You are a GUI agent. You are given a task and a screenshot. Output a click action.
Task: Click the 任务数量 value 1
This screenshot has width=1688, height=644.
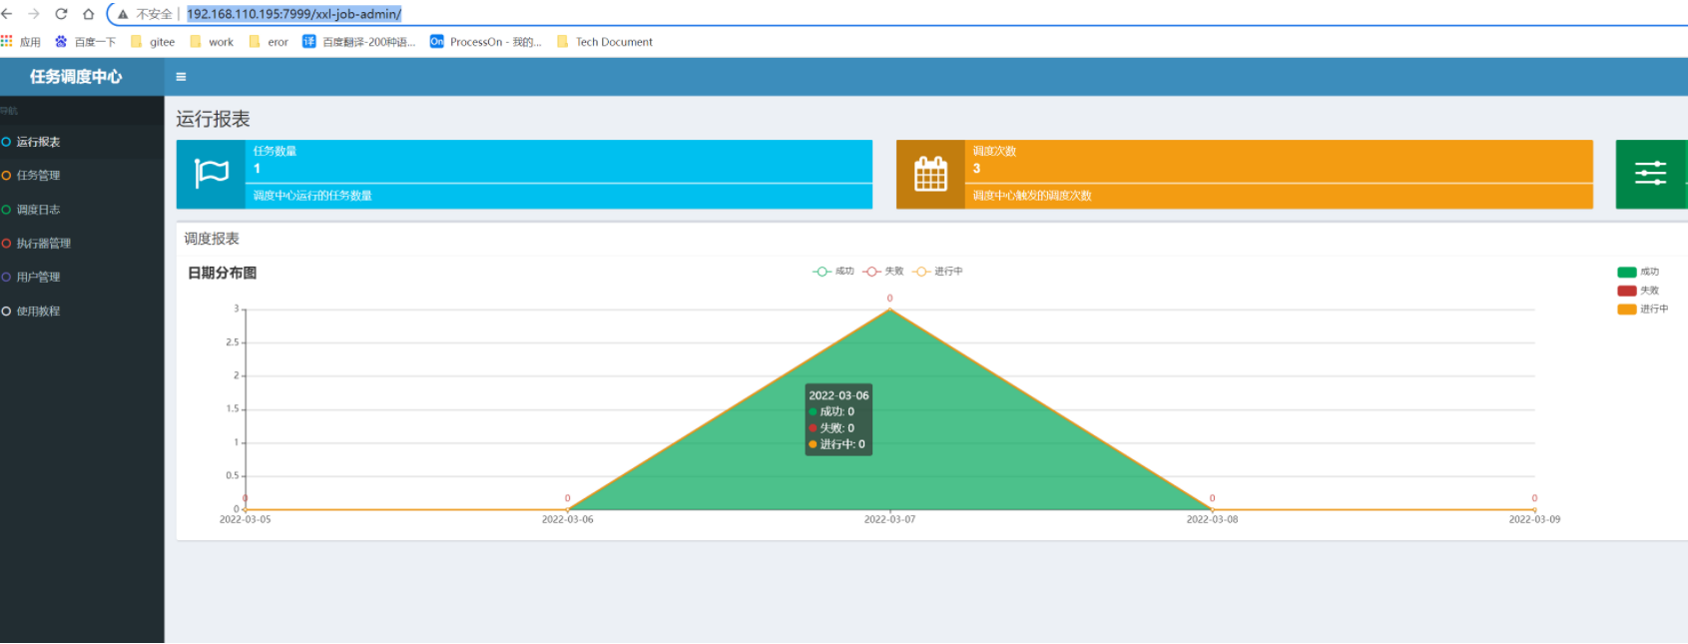pos(257,169)
